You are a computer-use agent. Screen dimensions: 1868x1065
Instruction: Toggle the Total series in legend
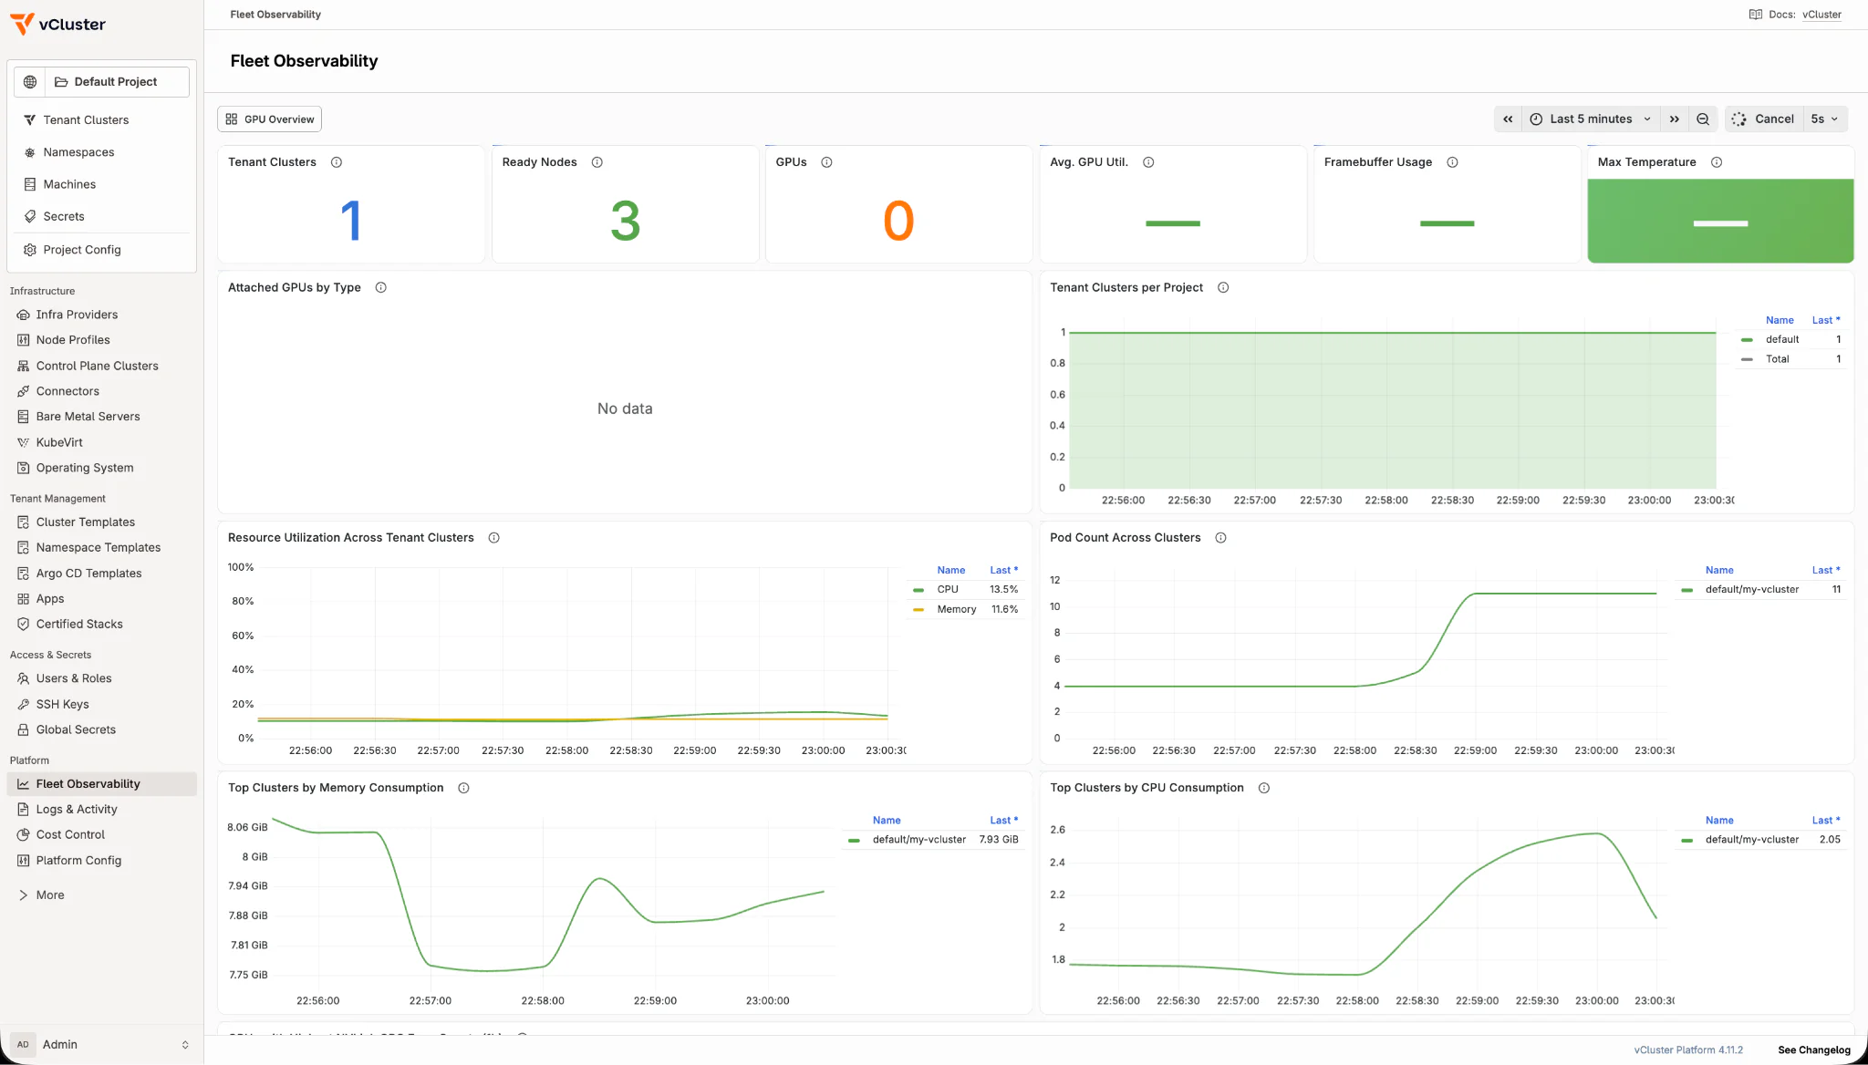pos(1777,359)
